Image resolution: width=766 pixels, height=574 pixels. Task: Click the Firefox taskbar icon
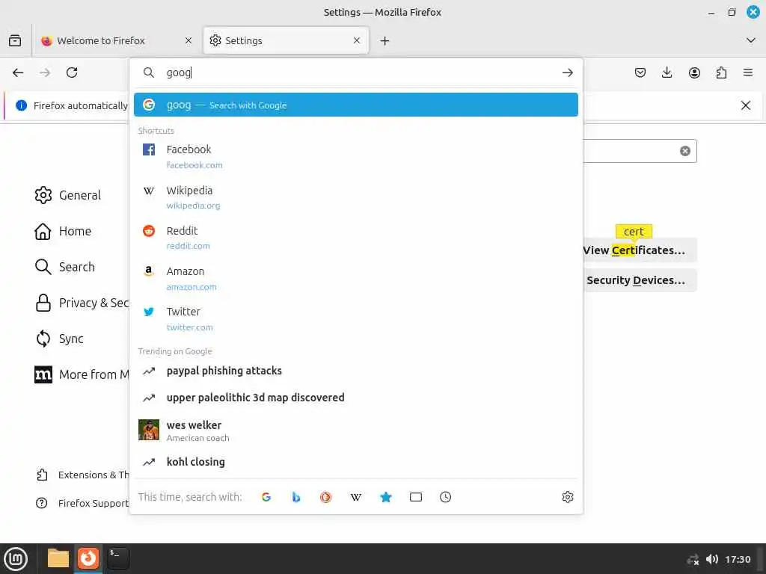(88, 558)
